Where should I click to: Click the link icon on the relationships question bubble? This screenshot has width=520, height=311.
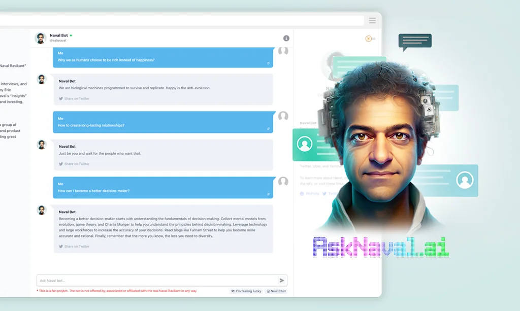point(269,128)
